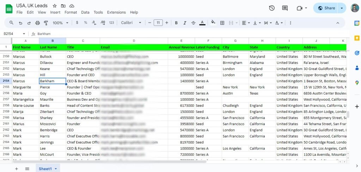
Task: Toggle italic formatting
Action: tap(185, 23)
